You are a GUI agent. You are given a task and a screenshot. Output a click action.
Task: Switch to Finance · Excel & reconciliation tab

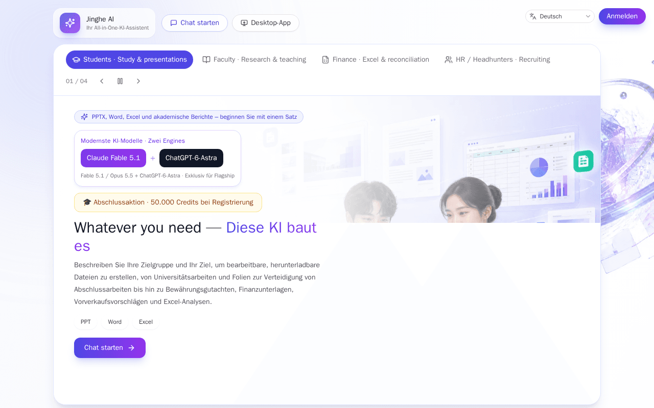376,60
